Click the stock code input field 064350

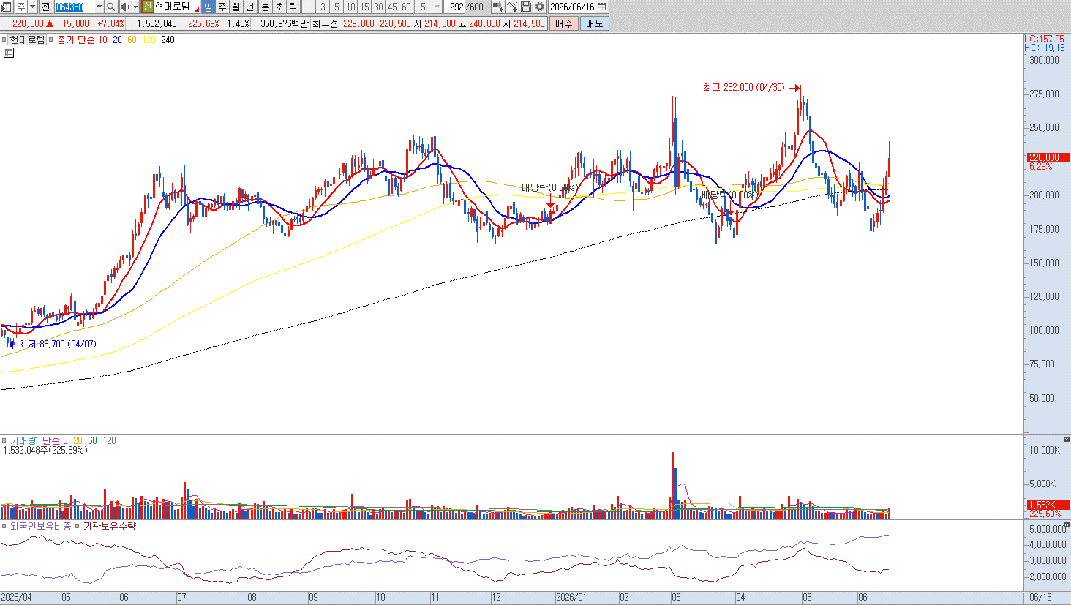74,7
